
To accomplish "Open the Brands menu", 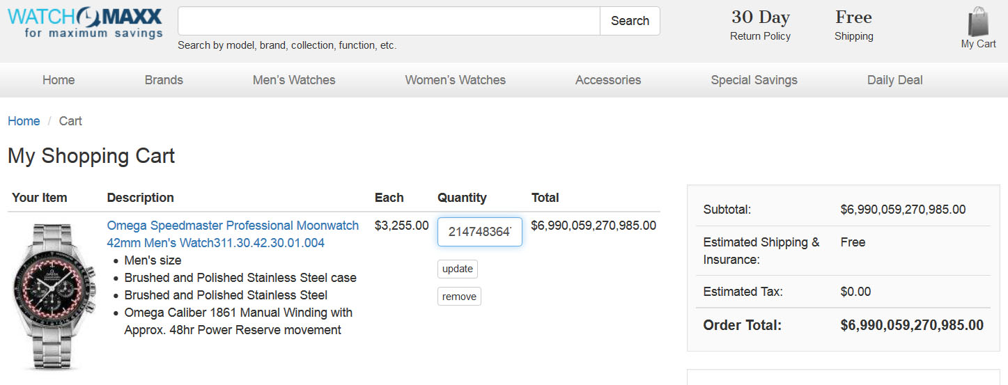I will pyautogui.click(x=164, y=80).
